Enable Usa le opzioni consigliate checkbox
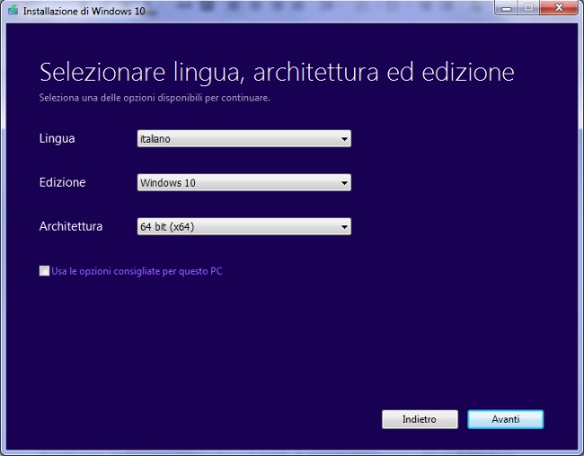Viewport: 584px width, 456px height. point(44,270)
